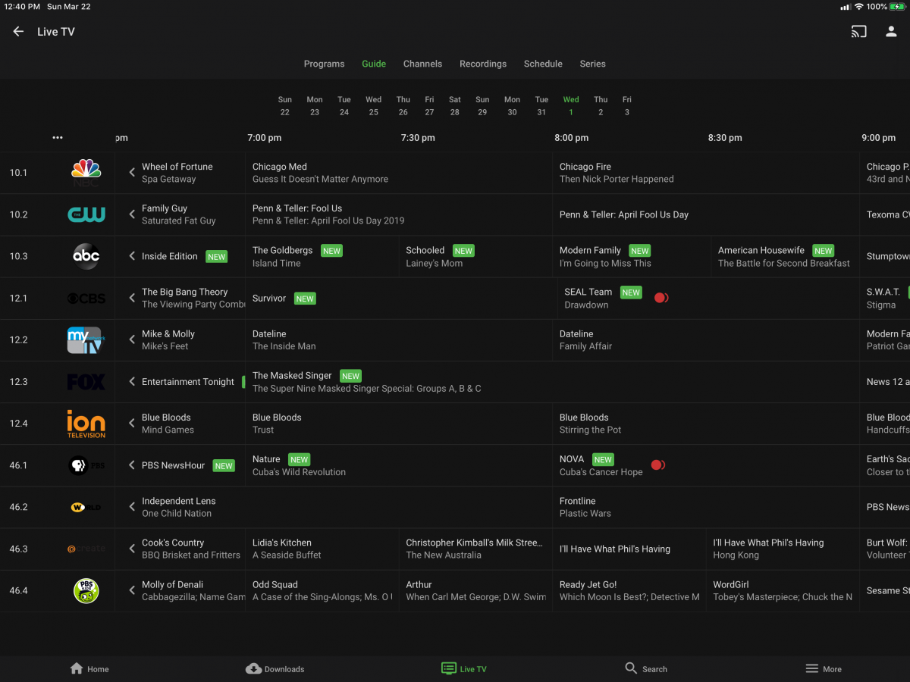Show earlier part of Wheel of Fortune
Viewport: 910px width, 682px height.
(132, 173)
